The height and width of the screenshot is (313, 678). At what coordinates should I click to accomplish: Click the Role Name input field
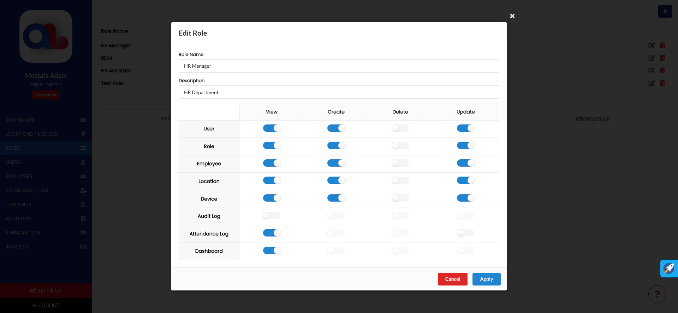[339, 66]
